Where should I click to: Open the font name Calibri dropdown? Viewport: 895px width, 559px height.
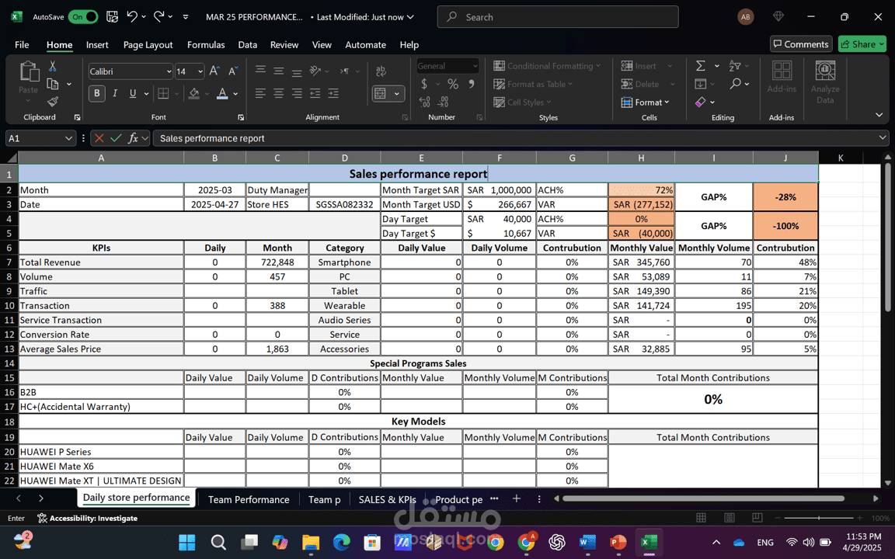pyautogui.click(x=169, y=71)
